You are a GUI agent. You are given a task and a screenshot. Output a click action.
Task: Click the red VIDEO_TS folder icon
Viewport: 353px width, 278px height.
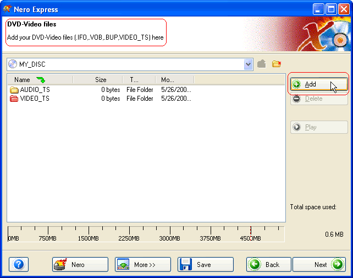14,99
